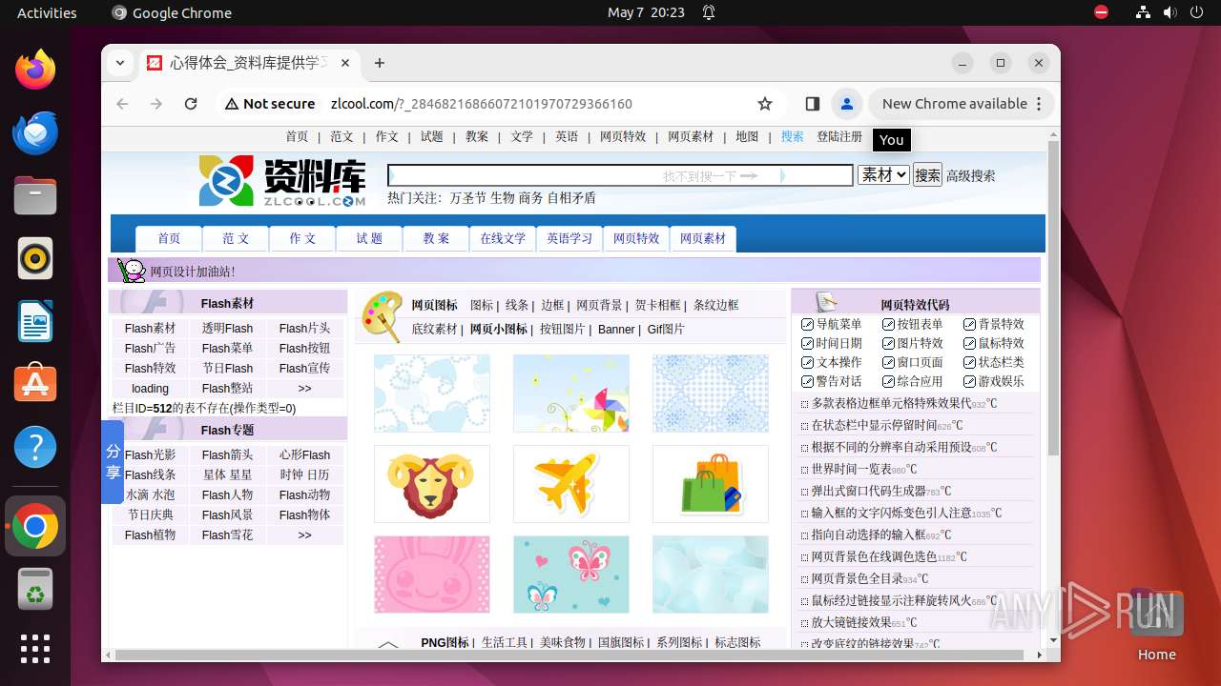Open 透明Flash link
The width and height of the screenshot is (1221, 686).
pos(227,329)
